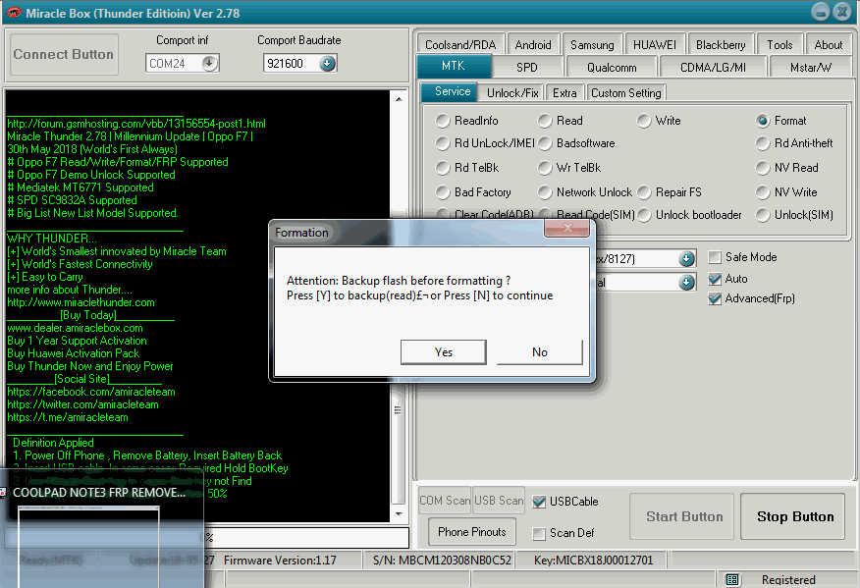Click the COM Scan button
This screenshot has height=588, width=860.
click(445, 501)
